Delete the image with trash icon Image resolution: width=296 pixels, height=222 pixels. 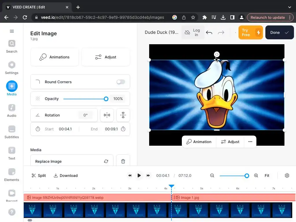123,161
